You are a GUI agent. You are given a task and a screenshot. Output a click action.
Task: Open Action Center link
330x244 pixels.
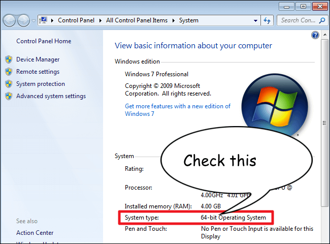(x=35, y=233)
